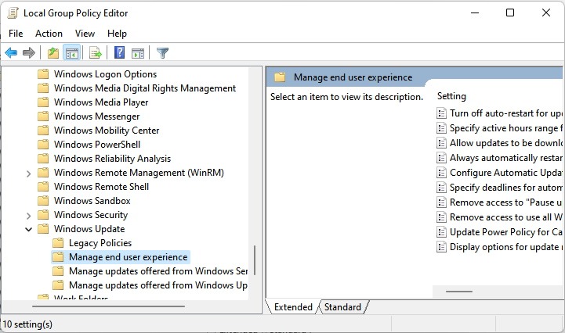Screen dimensions: 565x333
Task: Click the Back arrow toolbar icon
Action: pos(11,53)
